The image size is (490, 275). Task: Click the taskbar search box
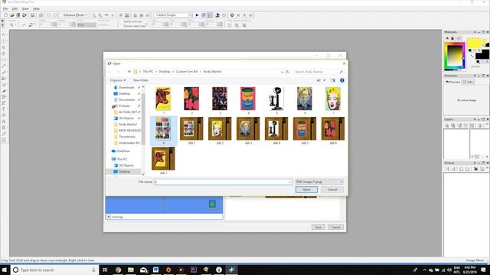point(54,270)
